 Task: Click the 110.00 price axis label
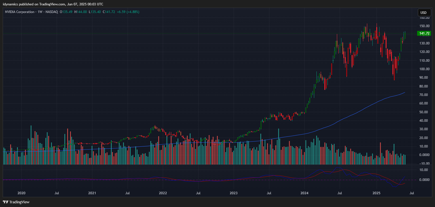click(x=425, y=61)
